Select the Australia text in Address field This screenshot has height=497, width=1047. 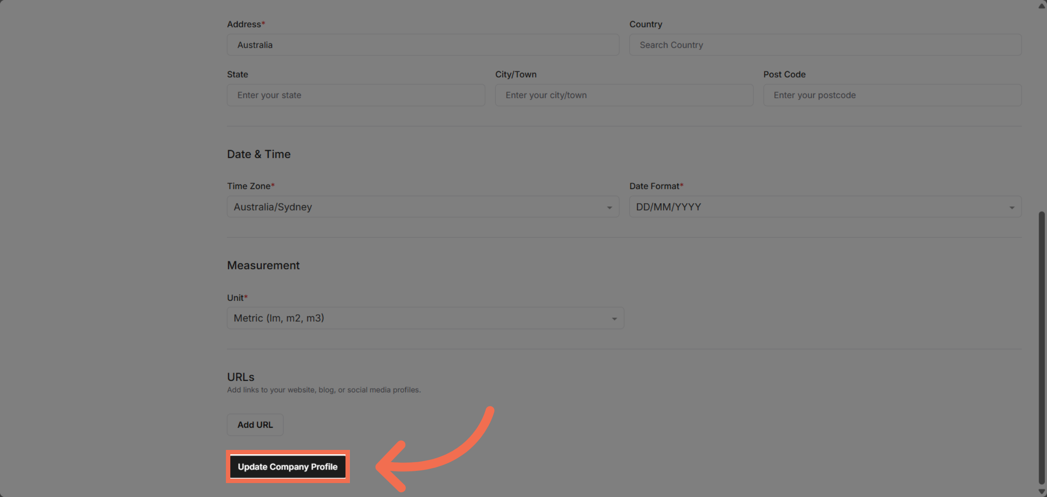click(x=255, y=44)
